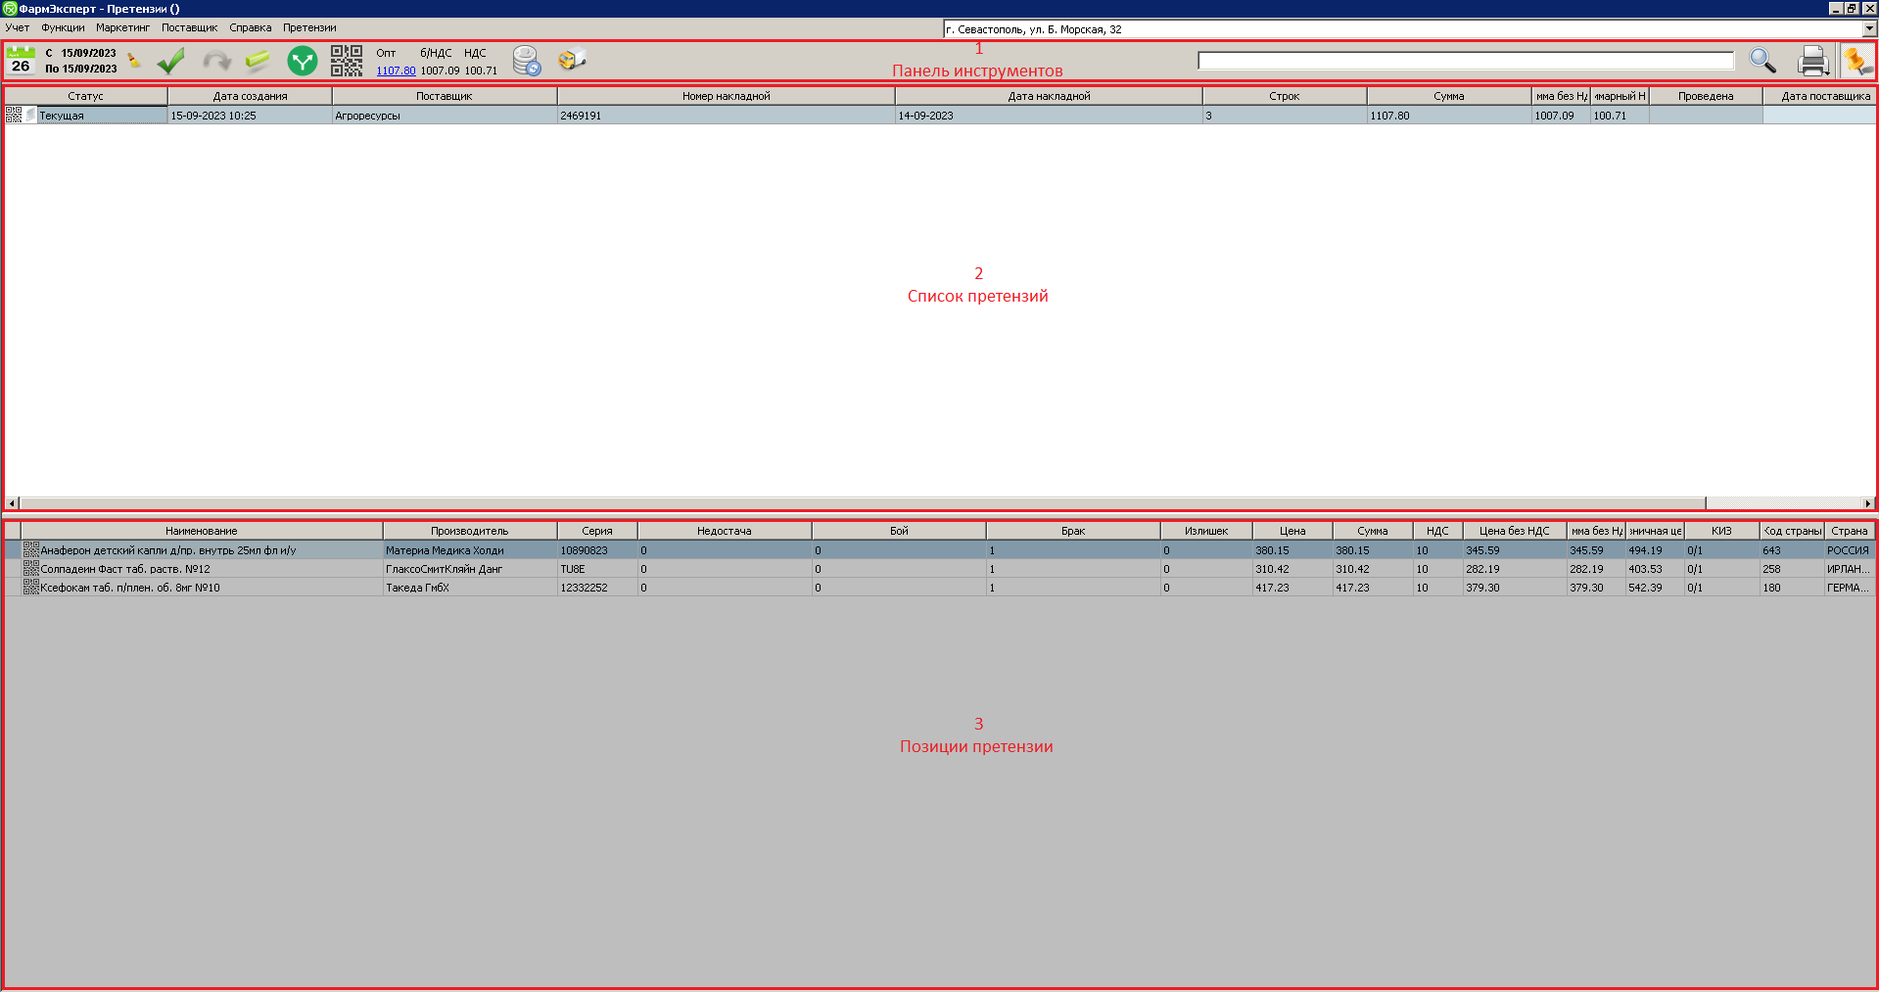Click the magnifying glass search icon

pyautogui.click(x=1762, y=61)
